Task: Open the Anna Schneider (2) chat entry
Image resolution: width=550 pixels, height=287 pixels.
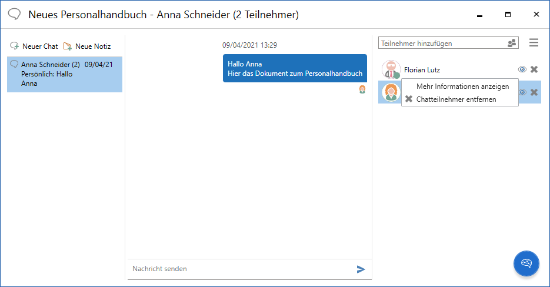Action: (x=64, y=74)
